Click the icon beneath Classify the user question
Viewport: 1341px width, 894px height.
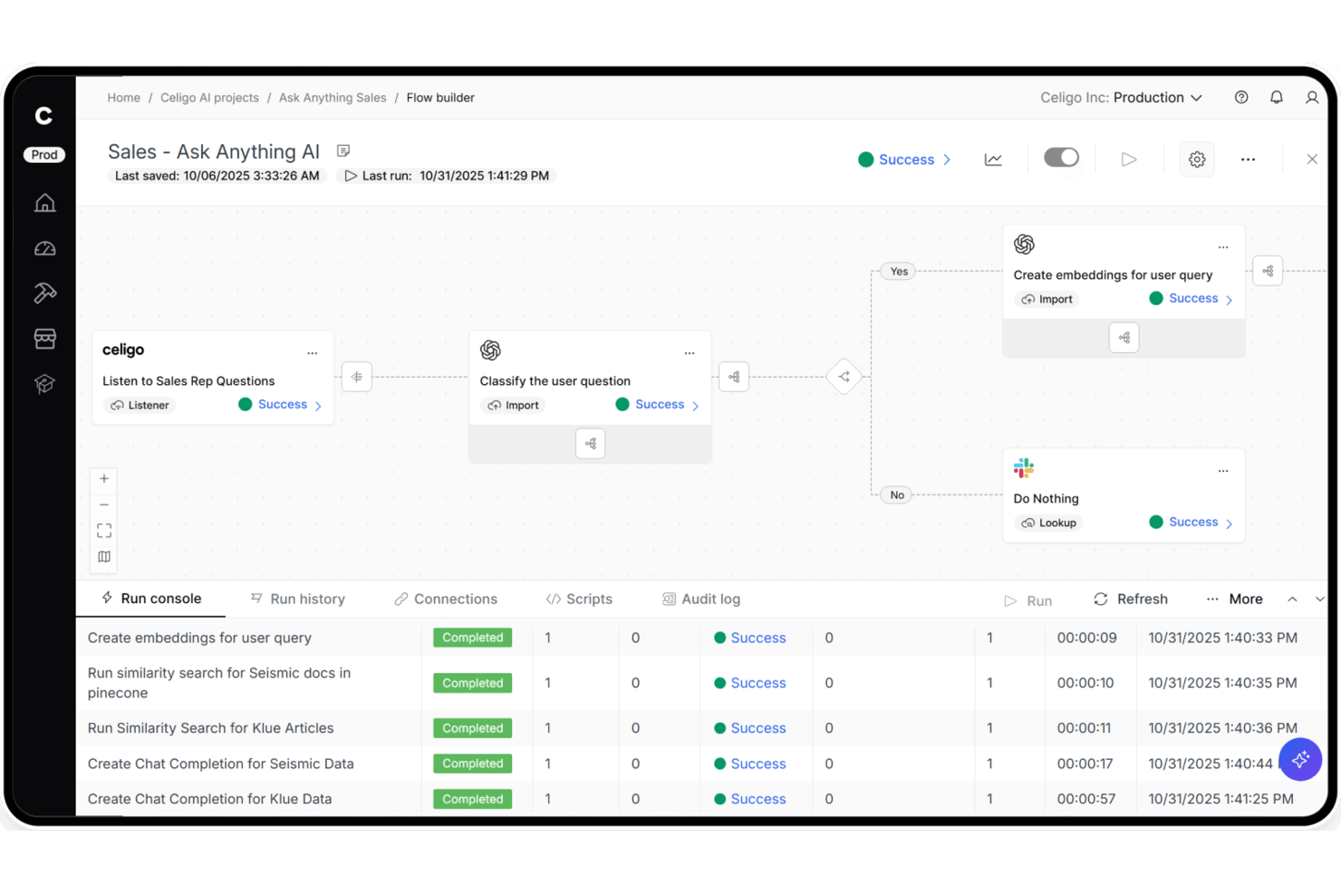pyautogui.click(x=590, y=444)
